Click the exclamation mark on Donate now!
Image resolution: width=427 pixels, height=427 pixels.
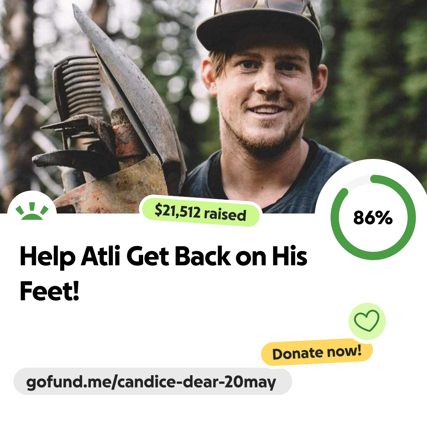point(359,350)
